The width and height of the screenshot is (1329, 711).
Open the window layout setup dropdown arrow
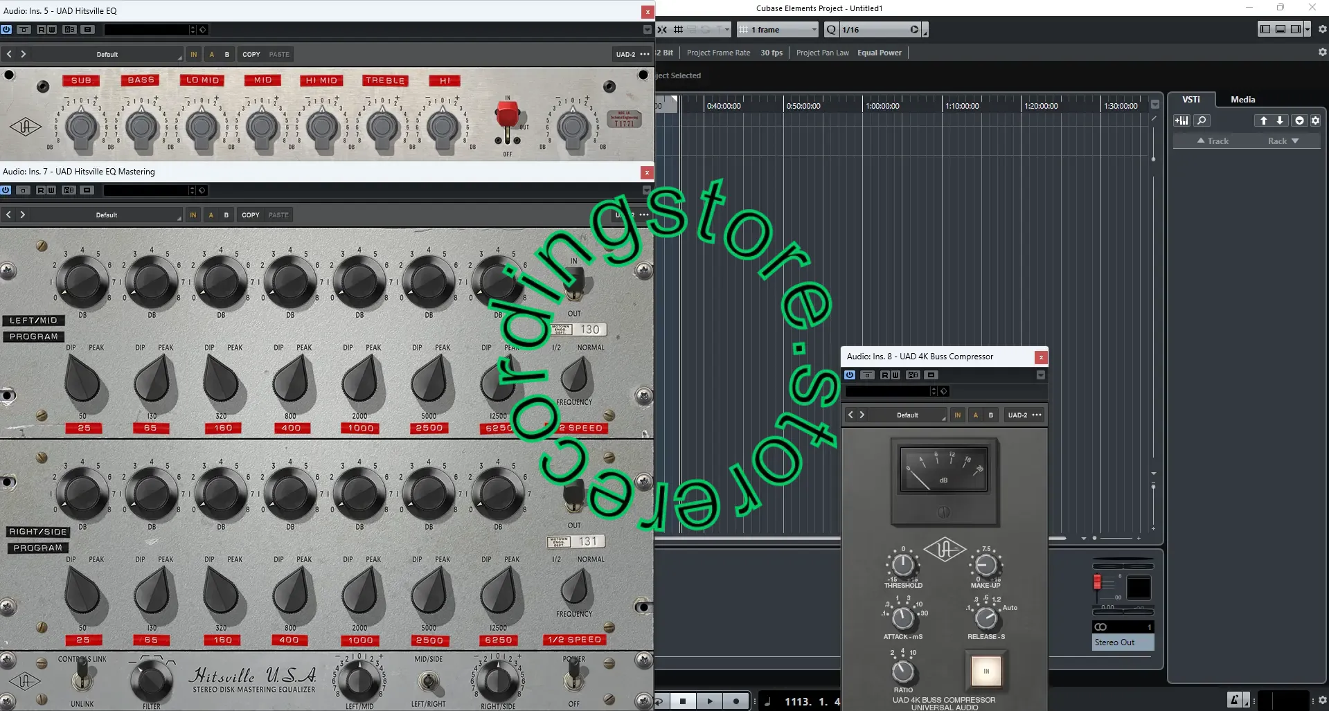(1307, 29)
